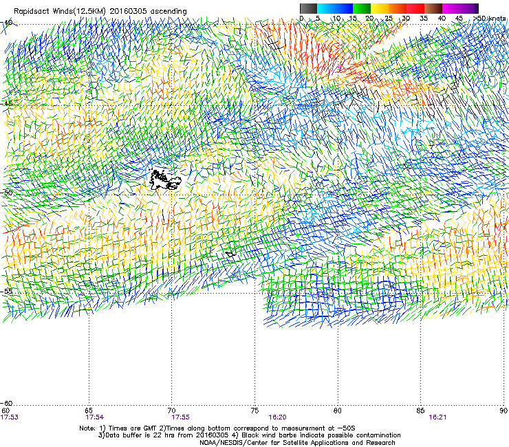Click the purple time stamp '16:20'
509x447 pixels.
[278, 417]
